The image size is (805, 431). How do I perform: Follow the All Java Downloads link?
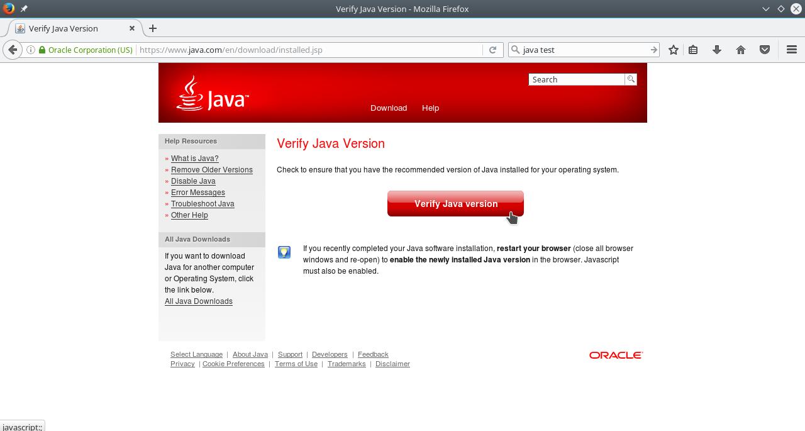coord(199,301)
